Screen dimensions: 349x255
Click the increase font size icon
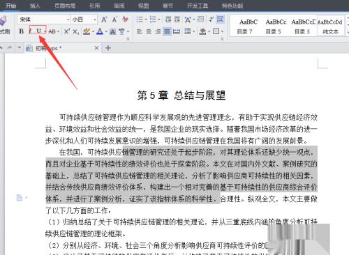pos(104,20)
